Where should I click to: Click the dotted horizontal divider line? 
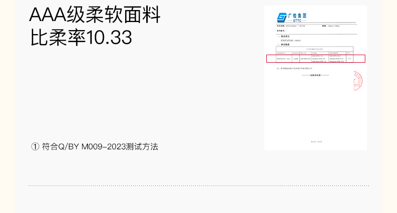[x=199, y=185]
